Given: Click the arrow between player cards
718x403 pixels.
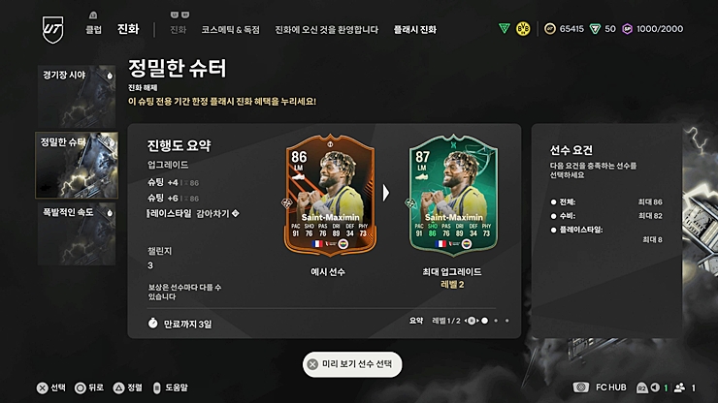Looking at the screenshot, I should [386, 193].
